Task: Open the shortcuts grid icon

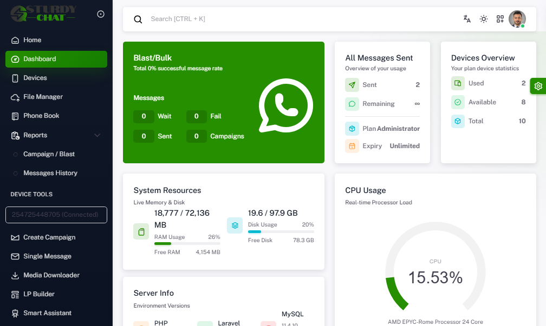Action: tap(500, 19)
